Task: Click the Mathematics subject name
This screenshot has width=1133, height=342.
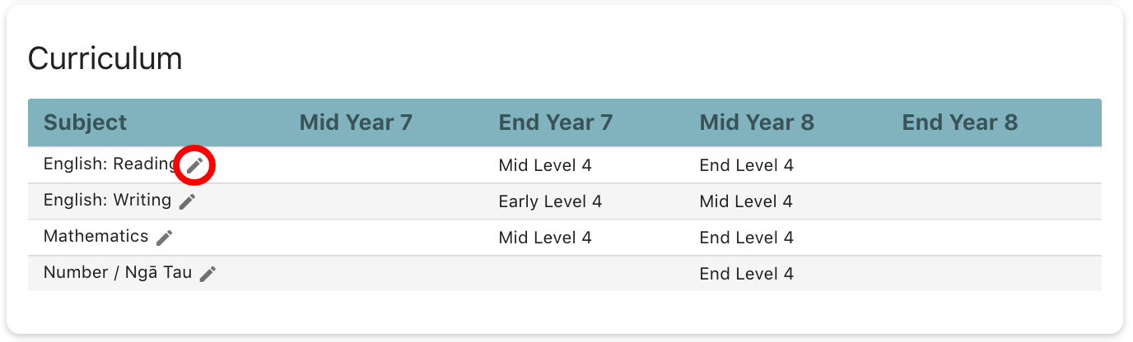Action: coord(96,236)
